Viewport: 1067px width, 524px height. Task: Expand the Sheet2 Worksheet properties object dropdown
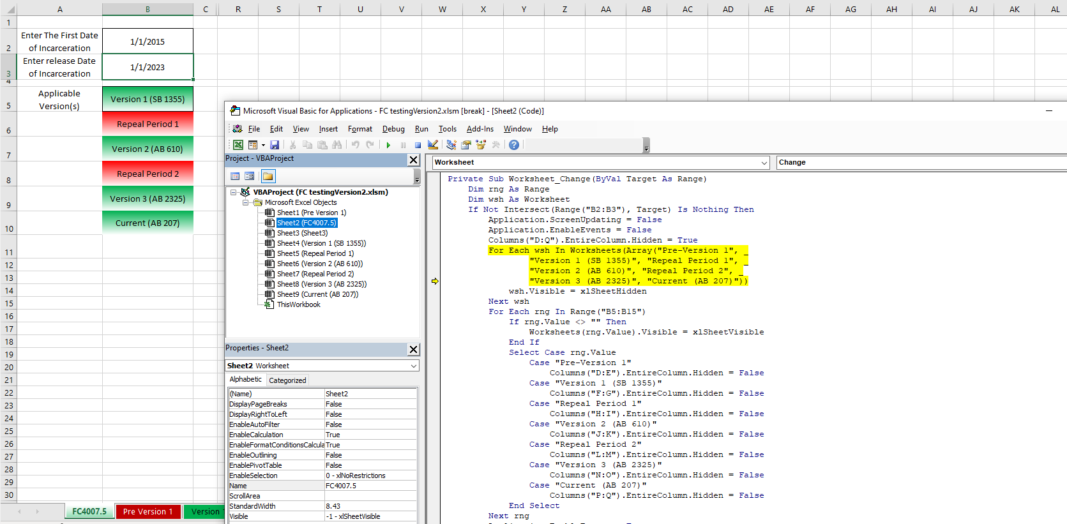[x=413, y=366]
